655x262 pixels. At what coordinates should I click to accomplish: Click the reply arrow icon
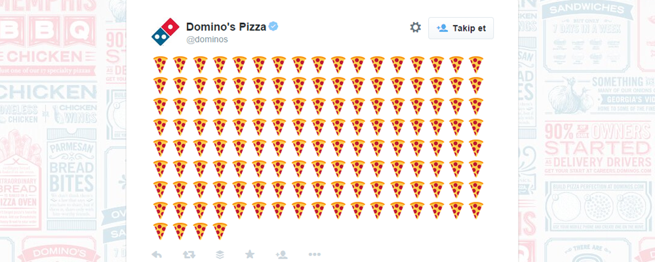tap(157, 254)
